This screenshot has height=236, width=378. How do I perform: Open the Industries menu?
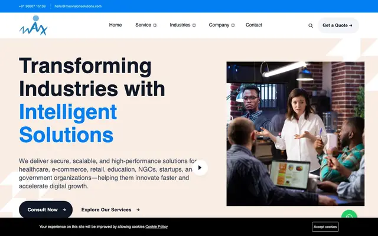coord(180,25)
